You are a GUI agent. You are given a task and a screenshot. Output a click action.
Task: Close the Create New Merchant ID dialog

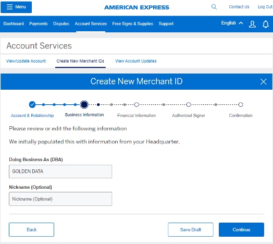(263, 81)
